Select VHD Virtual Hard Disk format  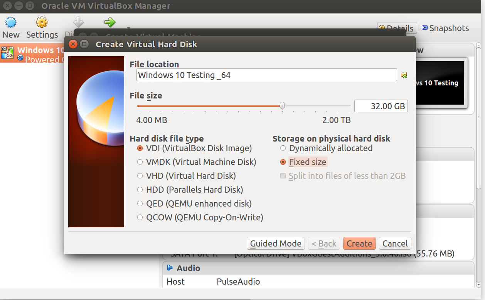(x=140, y=176)
